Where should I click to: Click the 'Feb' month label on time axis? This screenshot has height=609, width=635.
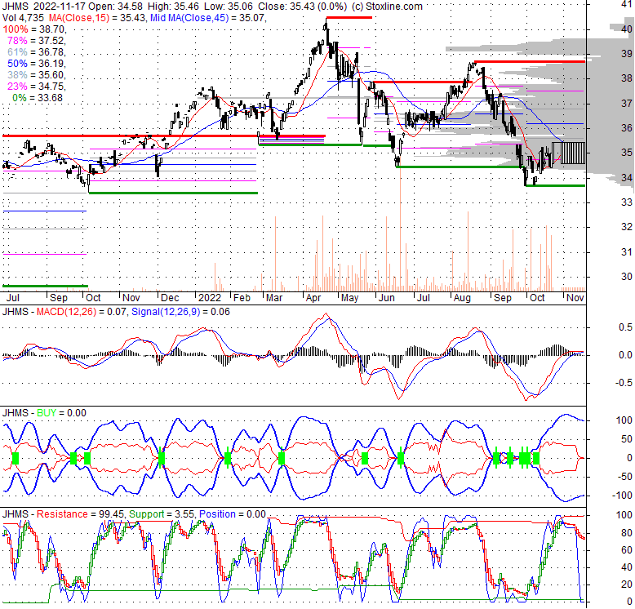click(x=242, y=298)
